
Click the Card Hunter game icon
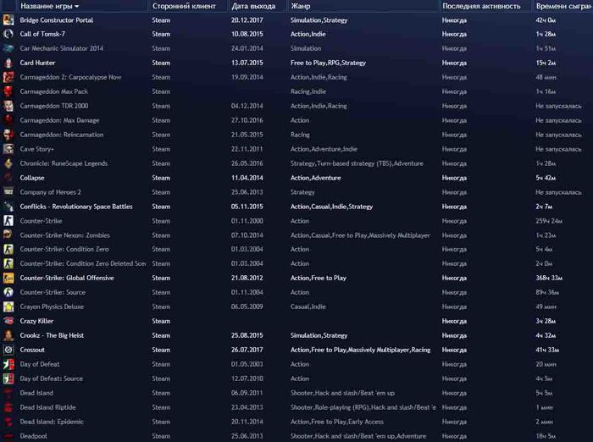[x=8, y=63]
